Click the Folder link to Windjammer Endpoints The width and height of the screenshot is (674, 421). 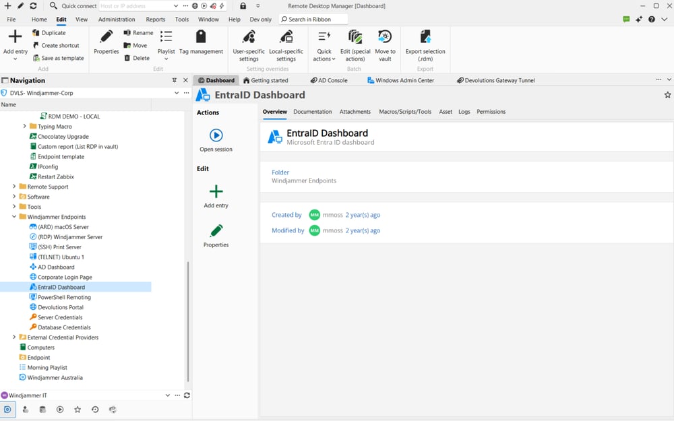(x=280, y=172)
